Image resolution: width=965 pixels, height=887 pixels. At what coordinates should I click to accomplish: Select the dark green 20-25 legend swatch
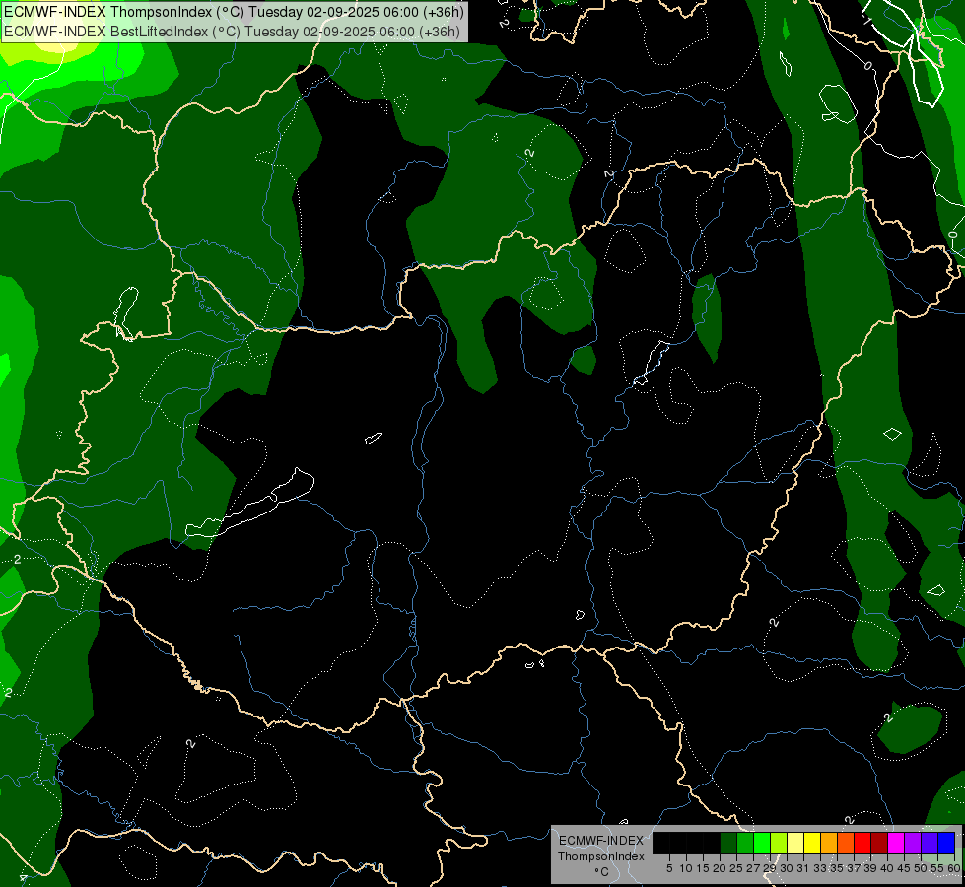728,843
